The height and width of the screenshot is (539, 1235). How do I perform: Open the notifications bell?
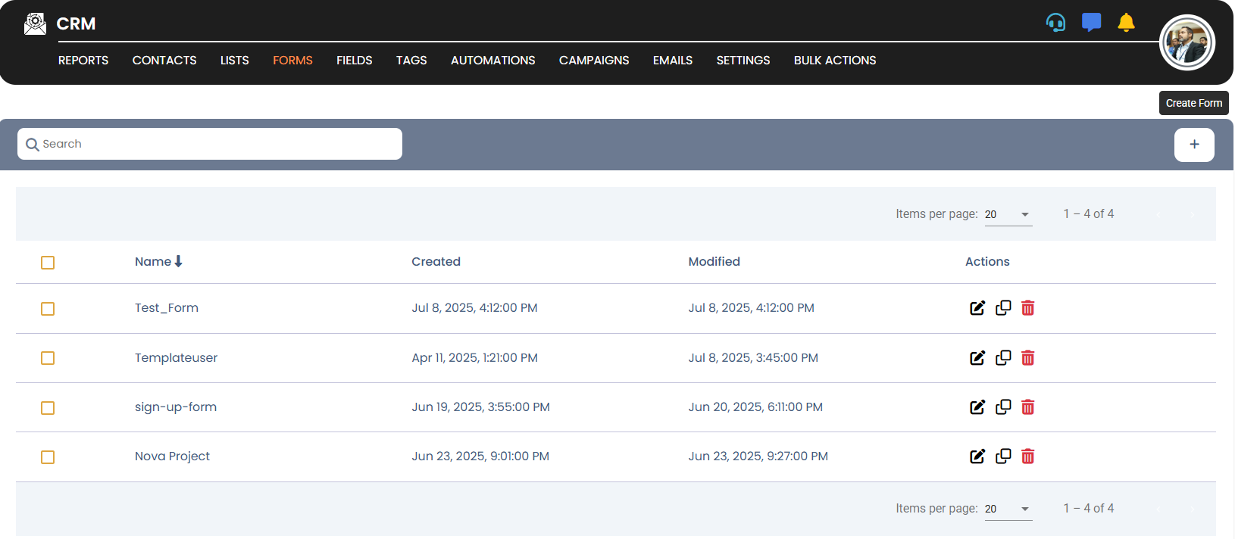click(1126, 23)
